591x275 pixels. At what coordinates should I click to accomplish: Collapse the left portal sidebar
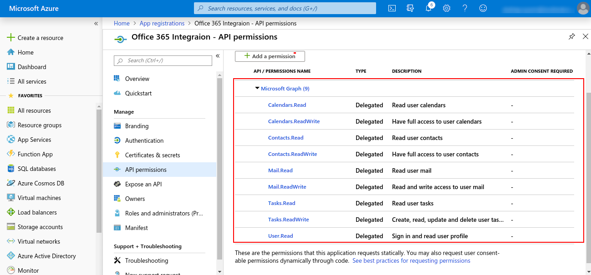coord(96,24)
